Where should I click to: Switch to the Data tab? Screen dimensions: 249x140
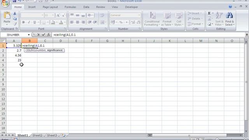(x=86, y=7)
